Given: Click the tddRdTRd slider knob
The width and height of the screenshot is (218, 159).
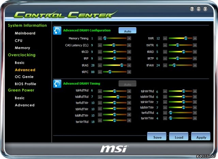Looking at the screenshot, I should click(x=118, y=97).
